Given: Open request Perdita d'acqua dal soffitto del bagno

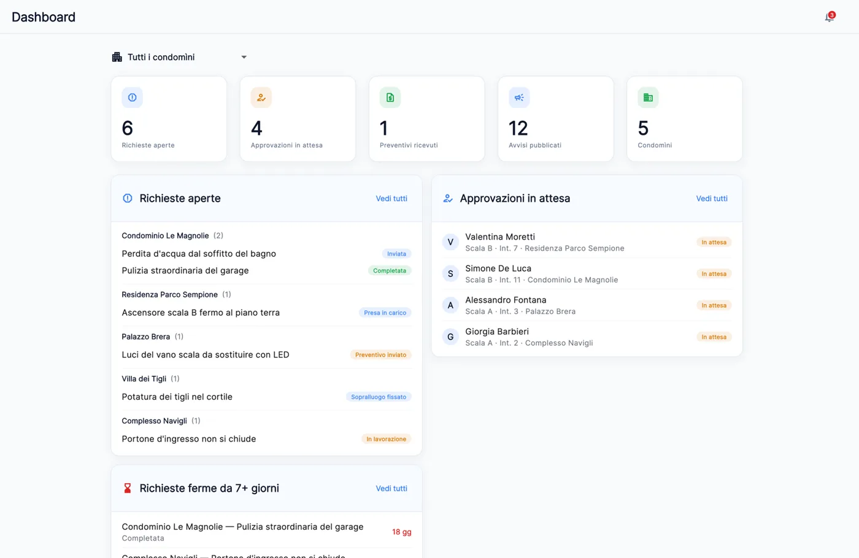Looking at the screenshot, I should click(266, 253).
